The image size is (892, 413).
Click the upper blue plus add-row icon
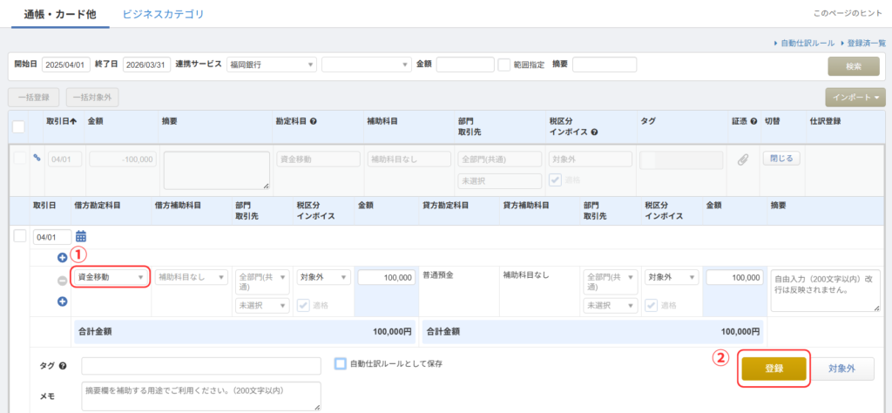point(62,258)
